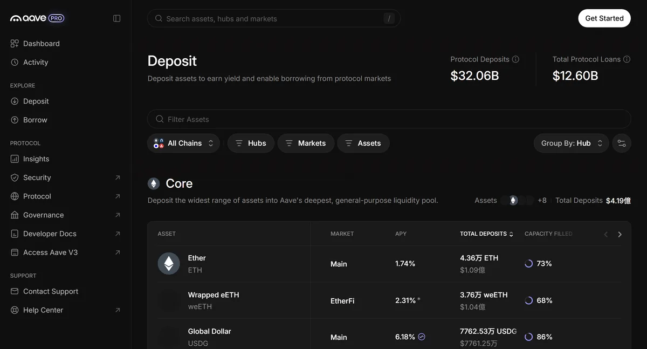The image size is (647, 349).
Task: Click the $32.06B Protocol Deposits figure
Action: click(474, 76)
